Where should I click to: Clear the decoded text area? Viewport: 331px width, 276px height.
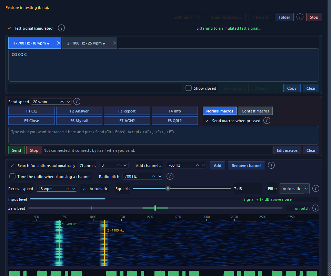click(311, 88)
